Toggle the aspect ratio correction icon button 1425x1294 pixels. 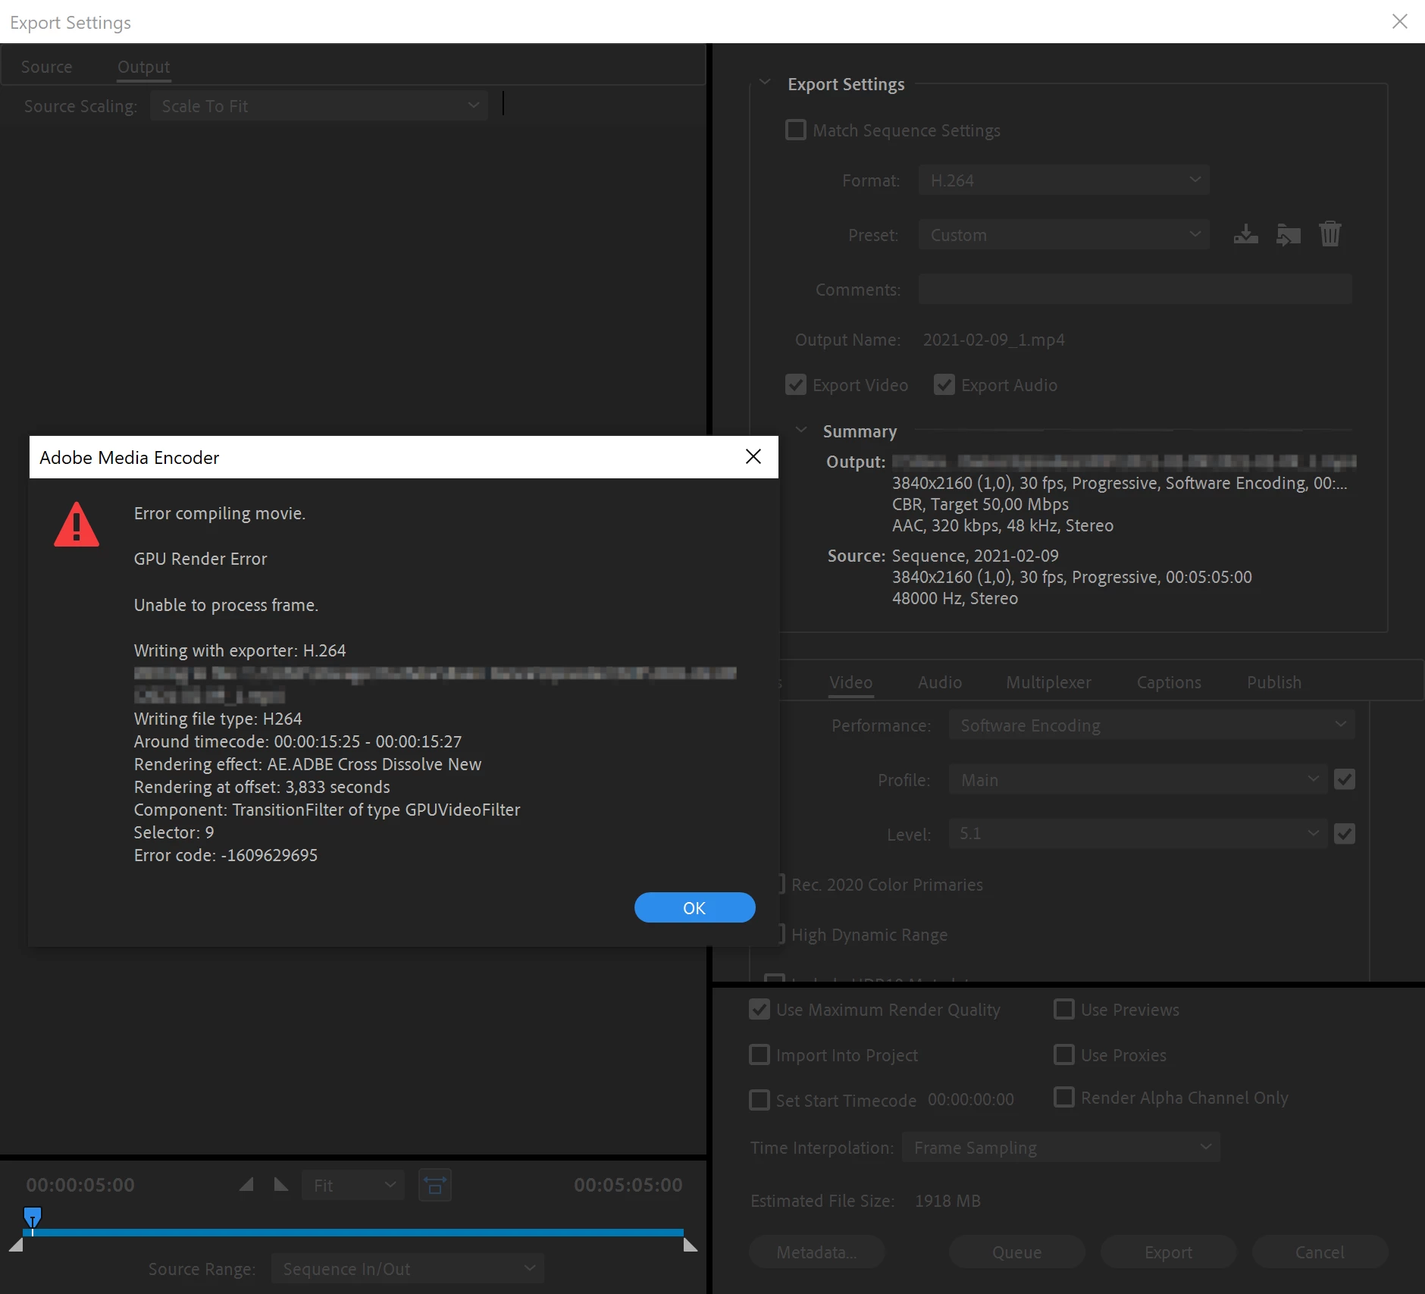coord(435,1185)
